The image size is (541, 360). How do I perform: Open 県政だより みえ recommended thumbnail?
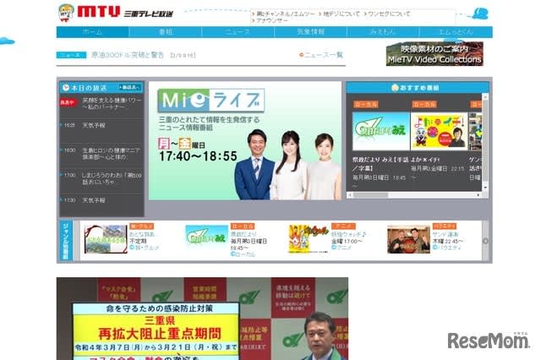[x=380, y=131]
